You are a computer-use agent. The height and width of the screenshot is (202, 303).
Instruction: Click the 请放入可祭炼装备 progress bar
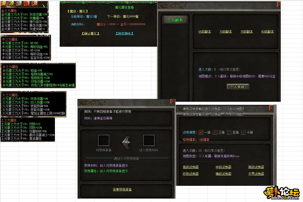pos(127,158)
